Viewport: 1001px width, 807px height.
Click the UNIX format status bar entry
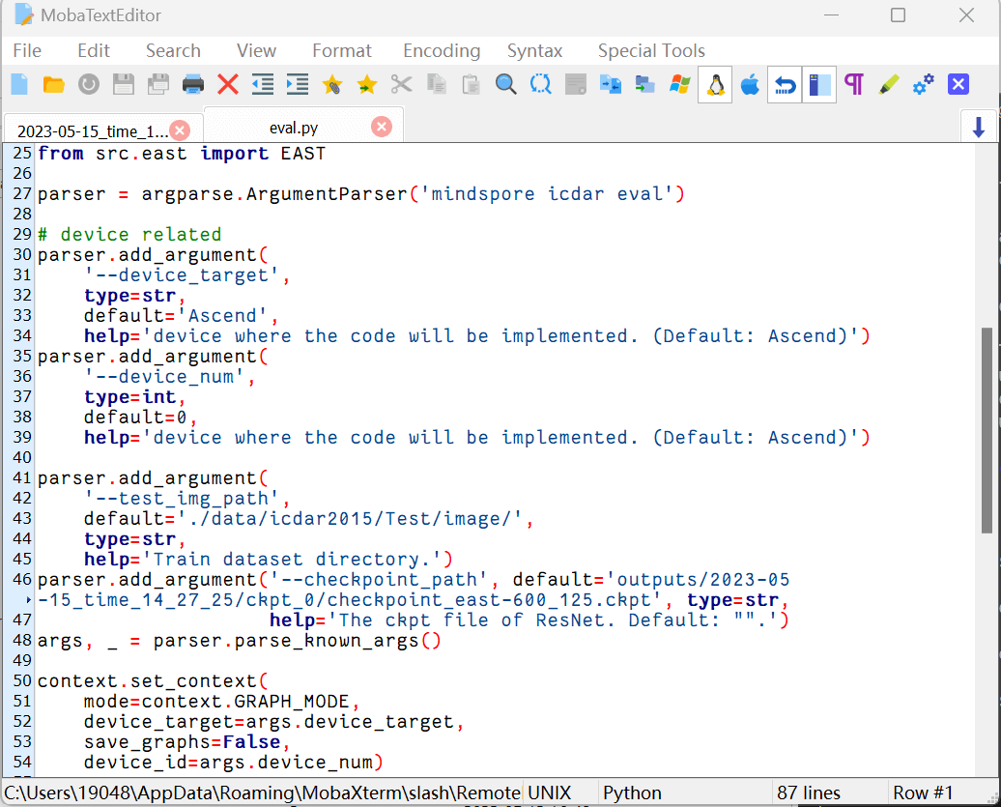click(550, 793)
